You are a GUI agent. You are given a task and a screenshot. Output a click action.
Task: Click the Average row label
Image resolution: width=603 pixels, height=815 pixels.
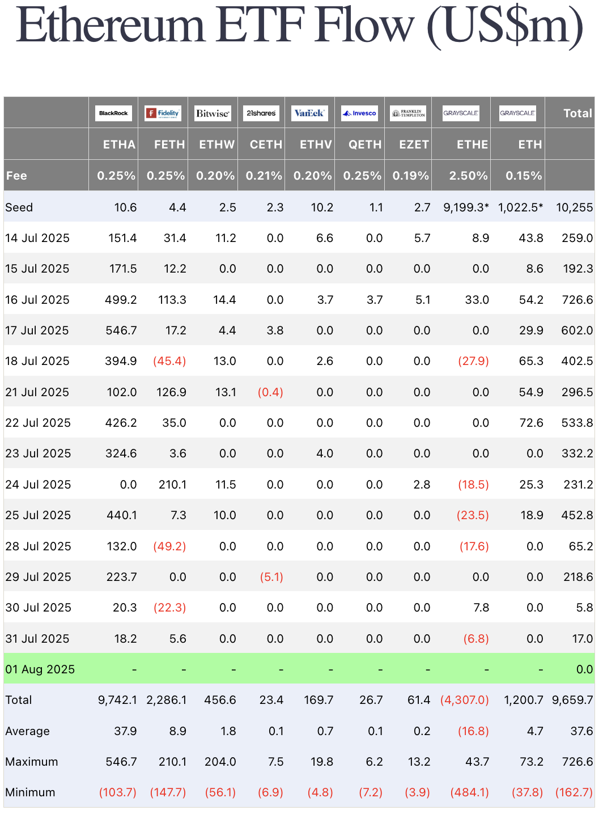(x=27, y=731)
